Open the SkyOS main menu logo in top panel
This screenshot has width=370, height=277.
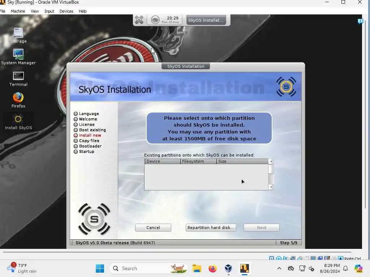139,20
